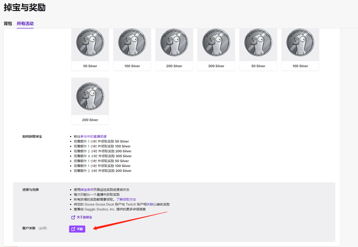
Task: Click the lone 200 Silver card in the second row
Action: 90,101
